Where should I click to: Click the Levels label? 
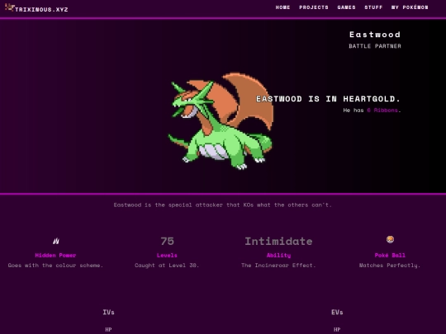pyautogui.click(x=167, y=256)
